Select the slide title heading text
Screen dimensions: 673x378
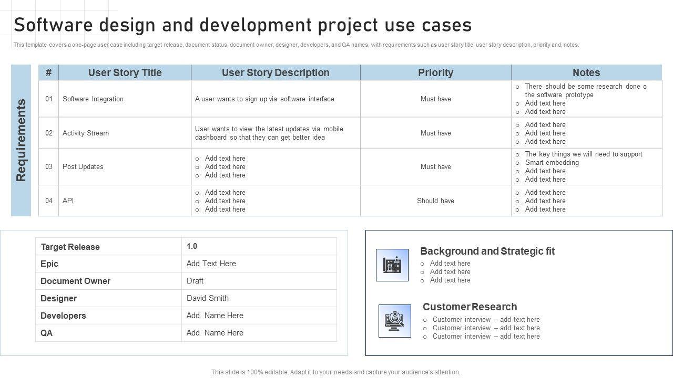[242, 25]
